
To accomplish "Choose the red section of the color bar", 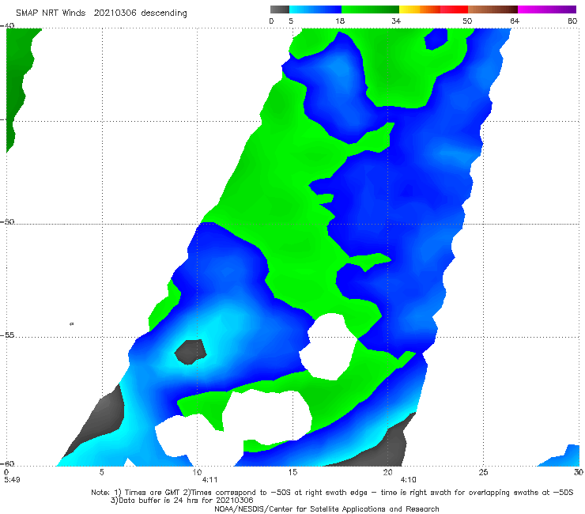I will (455, 9).
